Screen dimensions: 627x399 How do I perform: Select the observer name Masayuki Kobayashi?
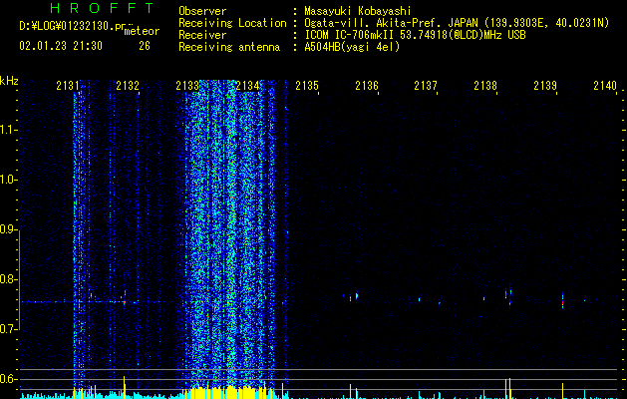click(x=358, y=11)
